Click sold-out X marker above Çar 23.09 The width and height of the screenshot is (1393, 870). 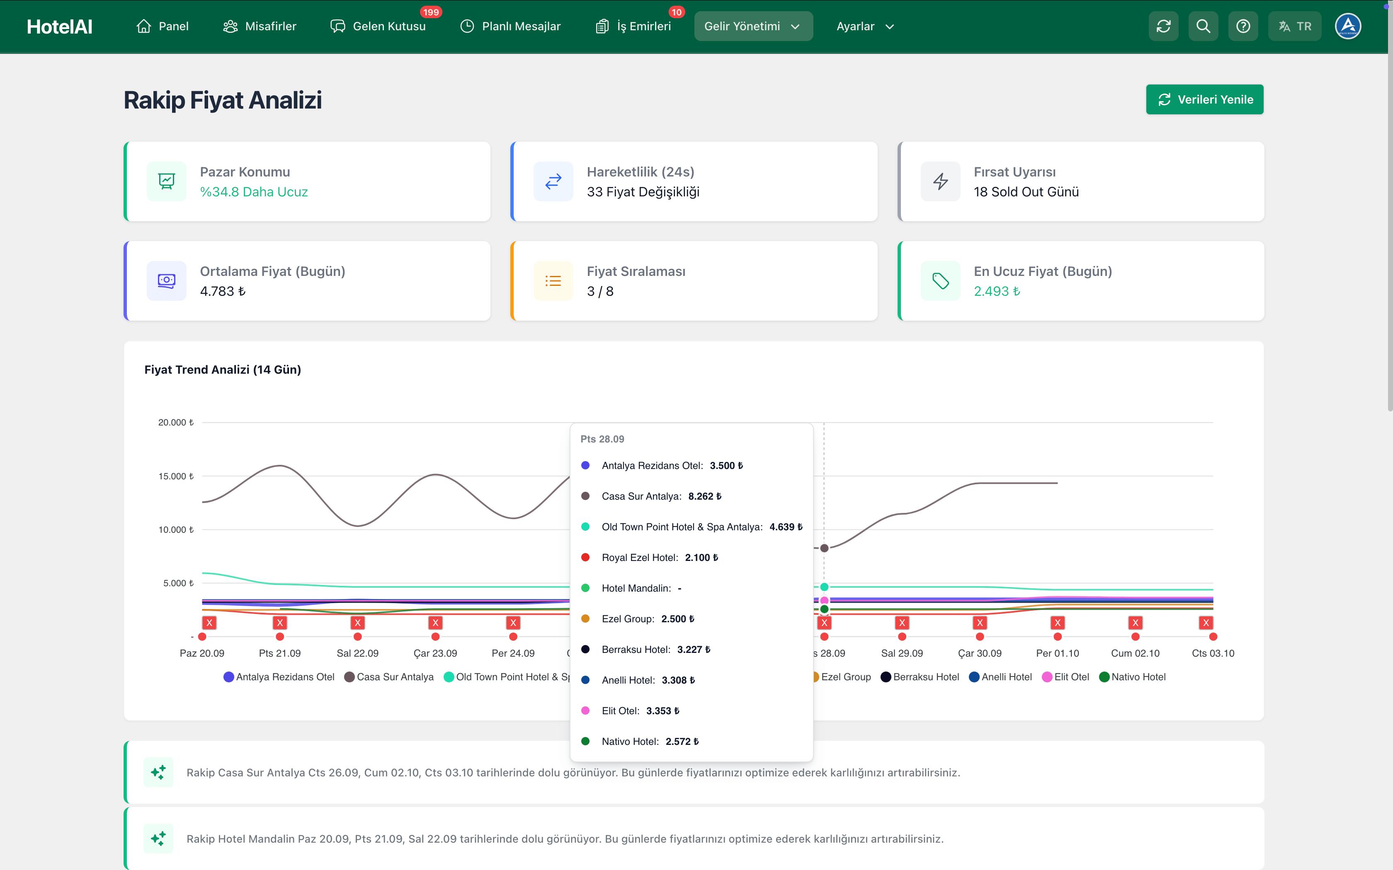435,623
